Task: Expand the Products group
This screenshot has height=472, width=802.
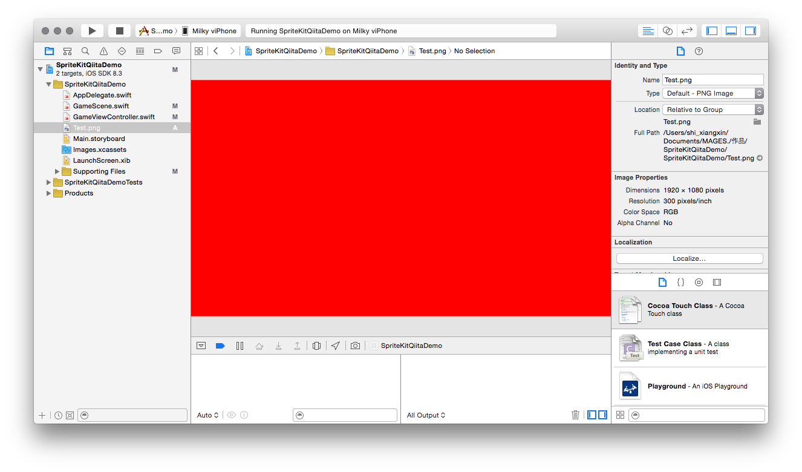Action: coord(49,193)
